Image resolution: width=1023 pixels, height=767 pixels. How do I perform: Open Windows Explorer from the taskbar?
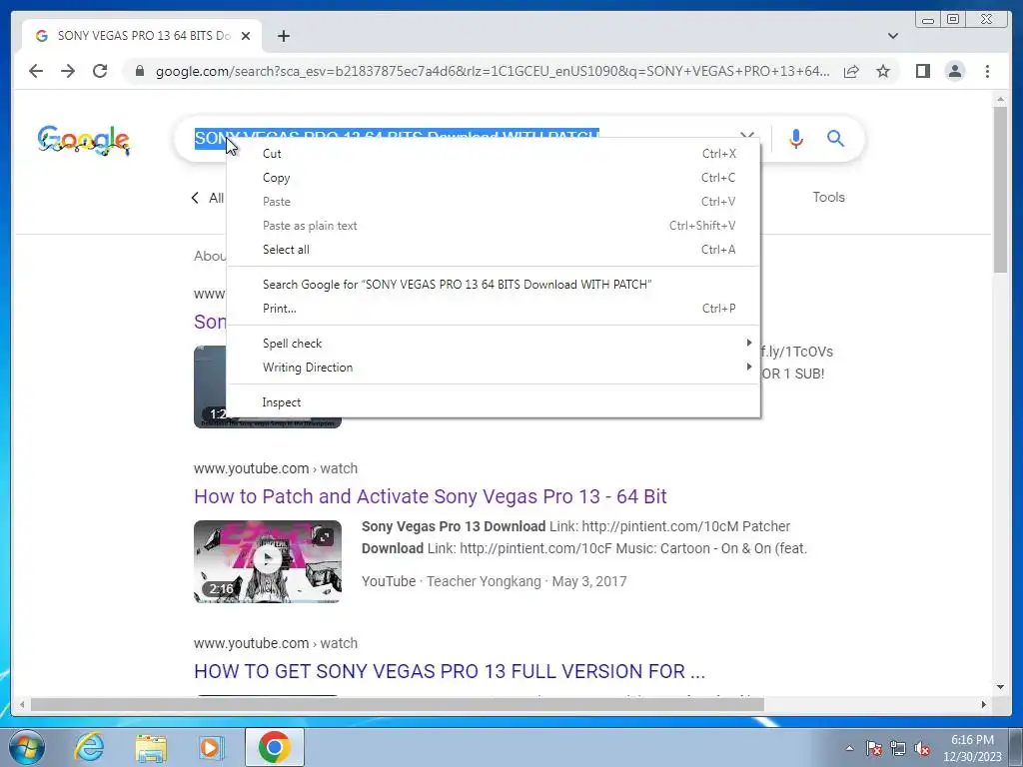pos(151,747)
